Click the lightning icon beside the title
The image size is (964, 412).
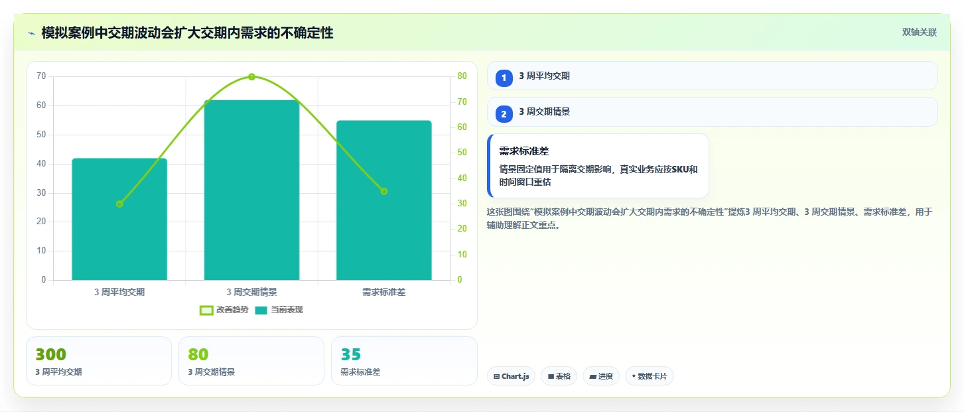31,33
